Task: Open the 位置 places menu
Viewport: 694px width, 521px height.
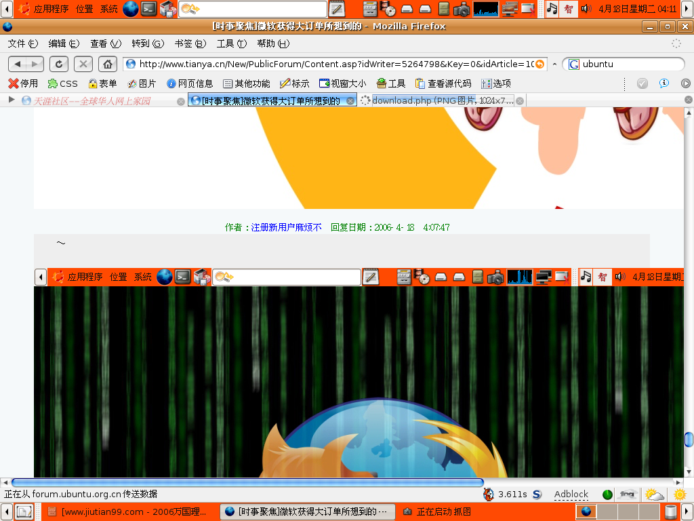Action: tap(85, 9)
